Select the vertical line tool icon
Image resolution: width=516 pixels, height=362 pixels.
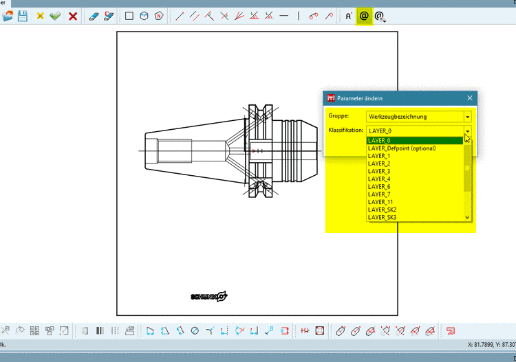click(299, 16)
